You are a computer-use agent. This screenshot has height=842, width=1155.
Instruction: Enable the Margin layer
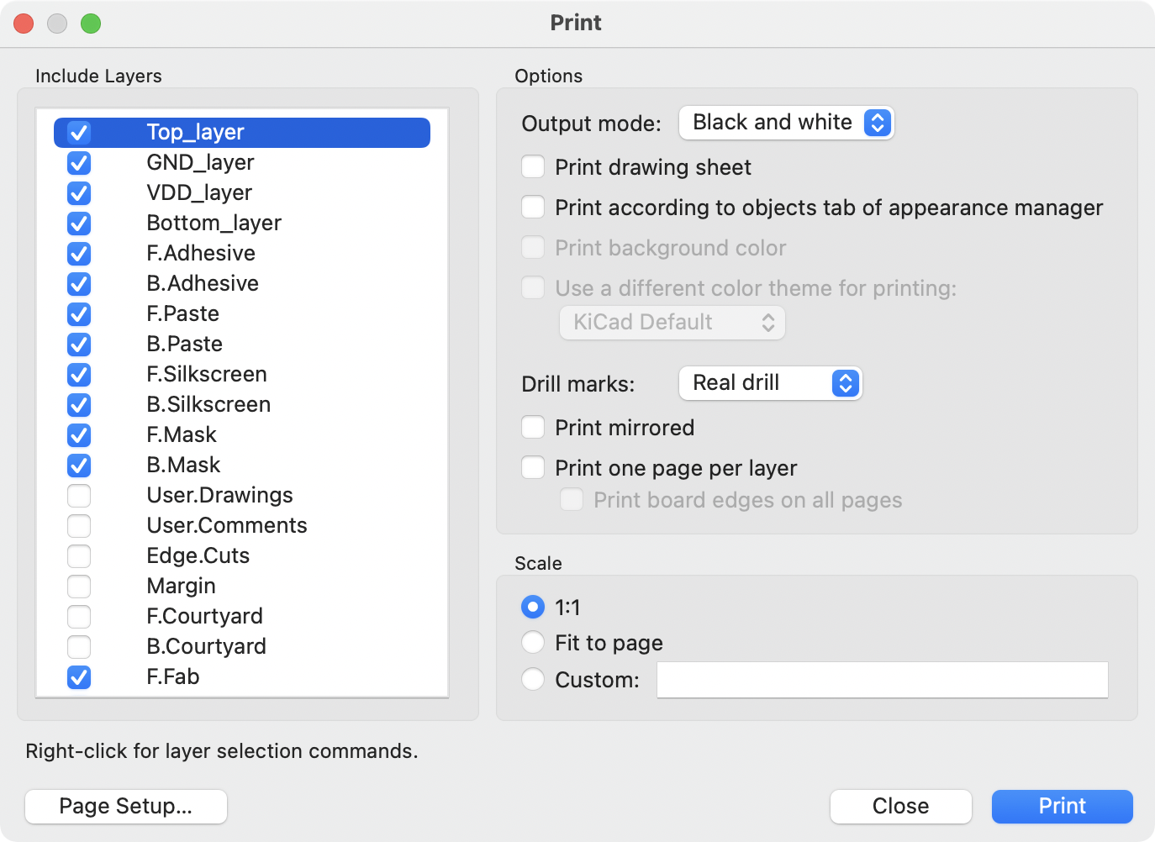[78, 586]
